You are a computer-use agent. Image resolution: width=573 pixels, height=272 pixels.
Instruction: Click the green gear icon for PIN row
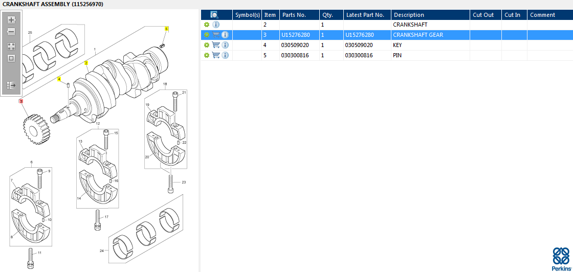coord(207,56)
